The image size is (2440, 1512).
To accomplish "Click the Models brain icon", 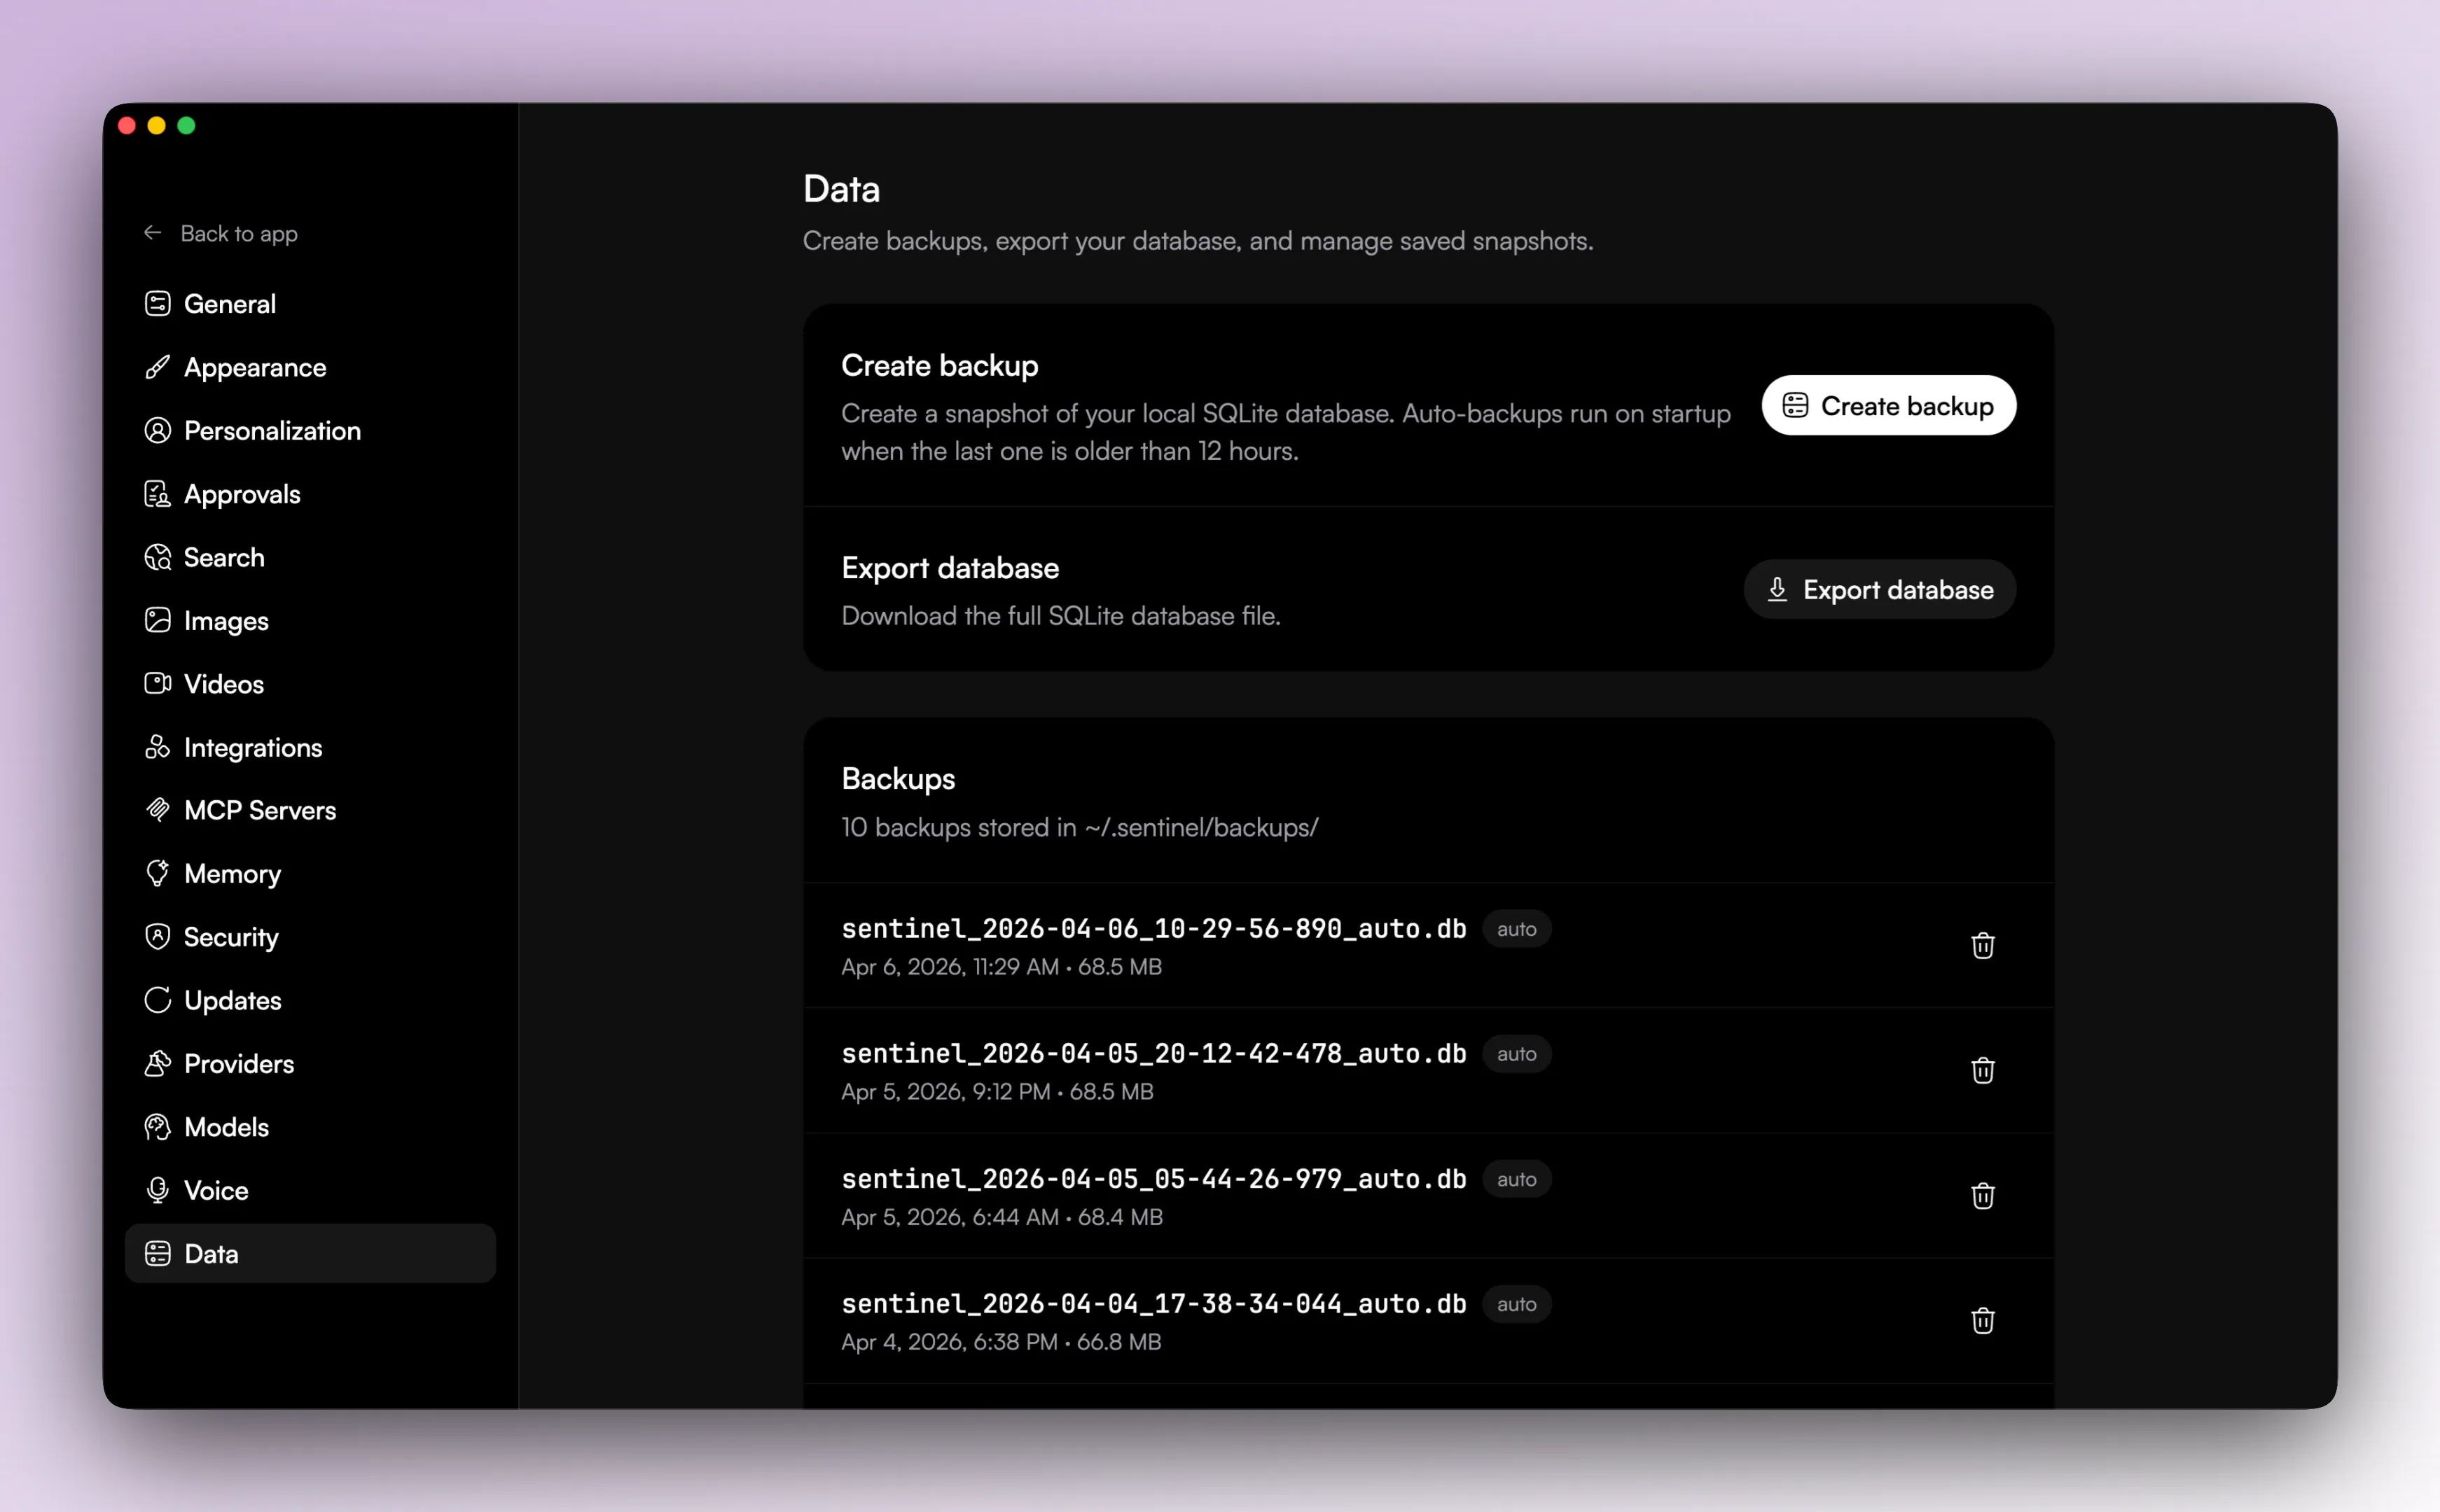I will (x=157, y=1127).
